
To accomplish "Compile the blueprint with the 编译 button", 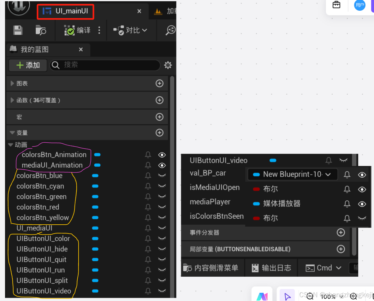I will pos(78,30).
